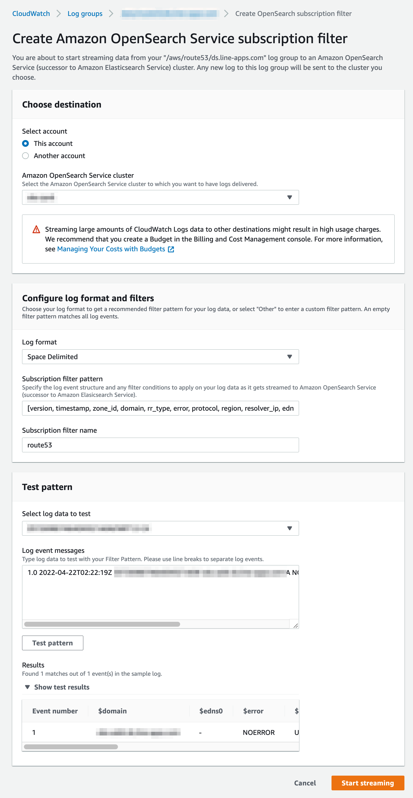Click the Start streaming button

(367, 783)
